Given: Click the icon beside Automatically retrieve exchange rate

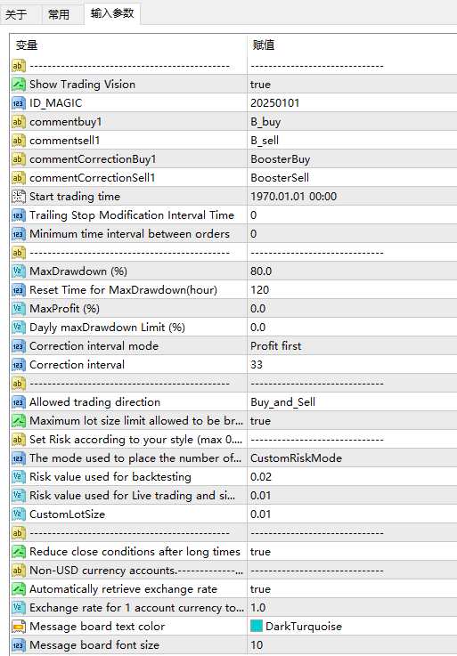Looking at the screenshot, I should pyautogui.click(x=19, y=589).
